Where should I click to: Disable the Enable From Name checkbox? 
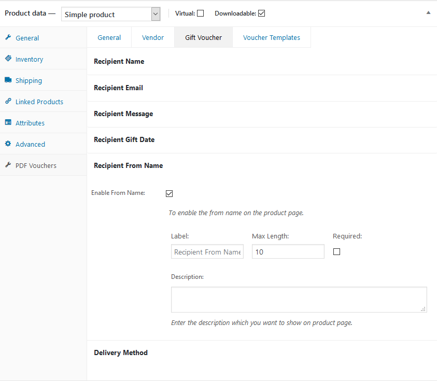(x=169, y=193)
